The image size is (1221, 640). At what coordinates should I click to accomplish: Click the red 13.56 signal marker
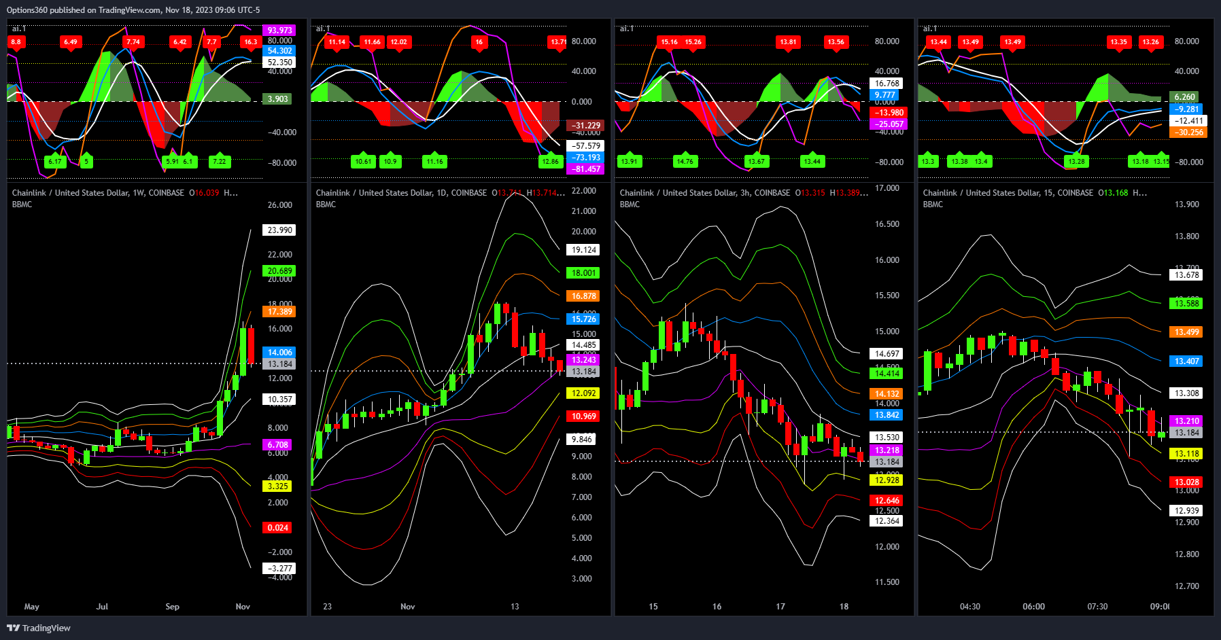[836, 42]
